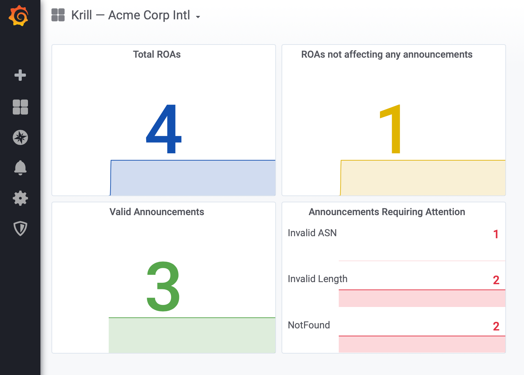
Task: Open Announcements Requiring Attention panel menu
Action: pyautogui.click(x=387, y=212)
